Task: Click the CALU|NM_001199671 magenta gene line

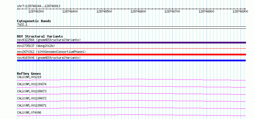Action: 131,108
